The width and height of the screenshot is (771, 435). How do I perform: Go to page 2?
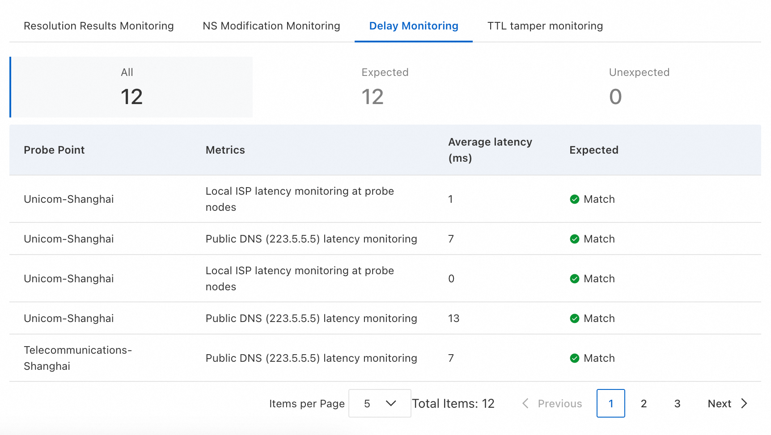click(644, 404)
